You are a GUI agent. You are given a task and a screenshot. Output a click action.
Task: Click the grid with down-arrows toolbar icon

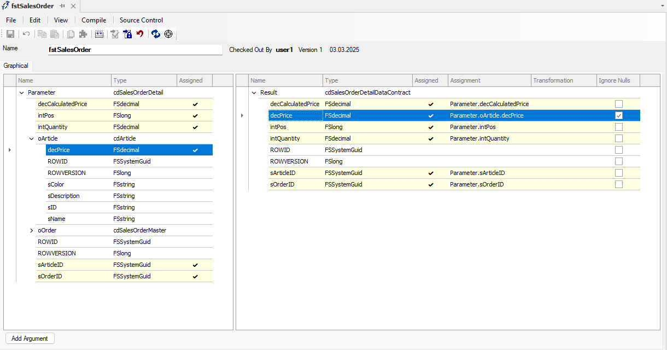[99, 34]
